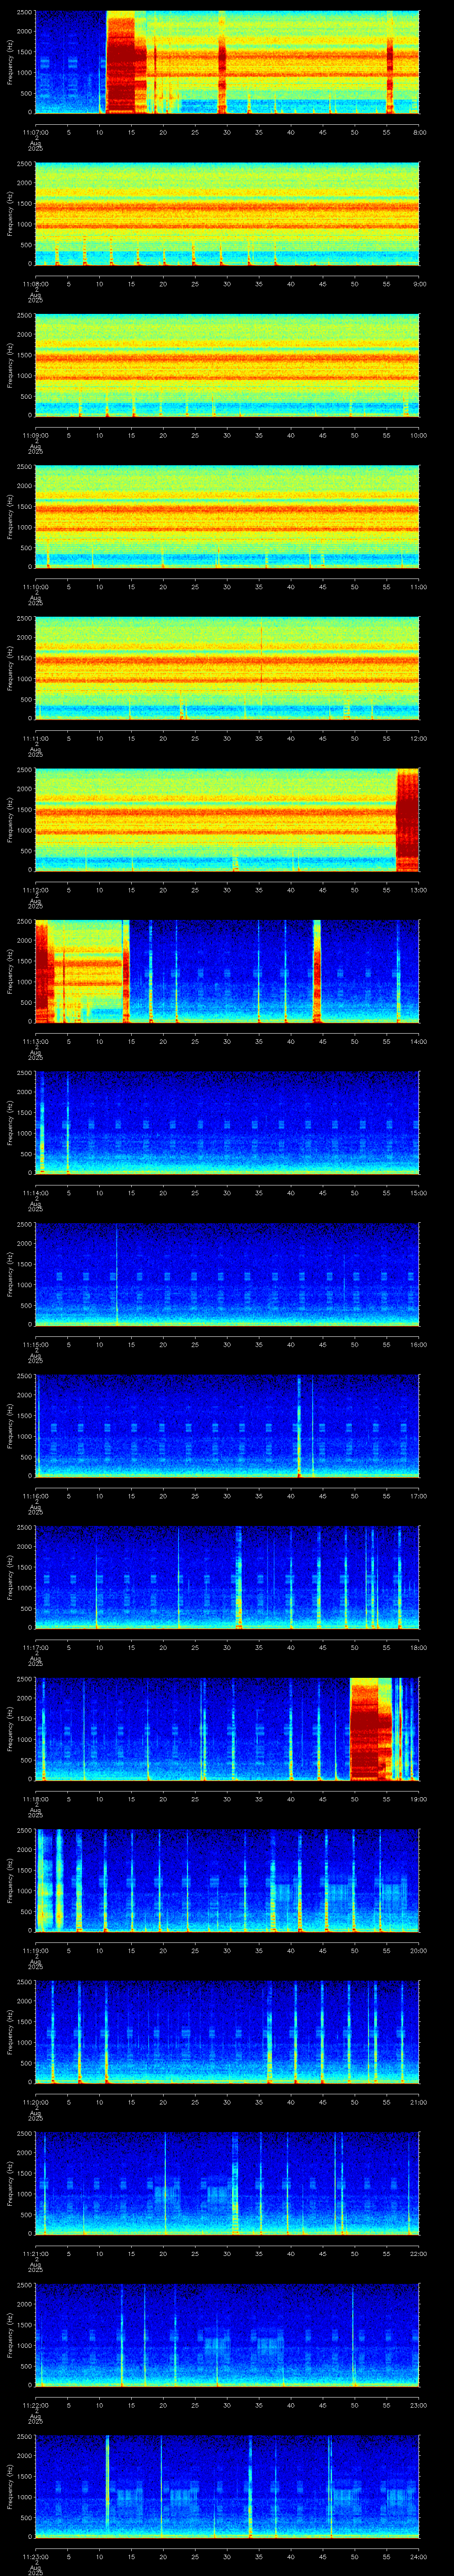Click the '8:00' end label of the first row
Image resolution: width=454 pixels, height=2576 pixels.
(x=419, y=131)
